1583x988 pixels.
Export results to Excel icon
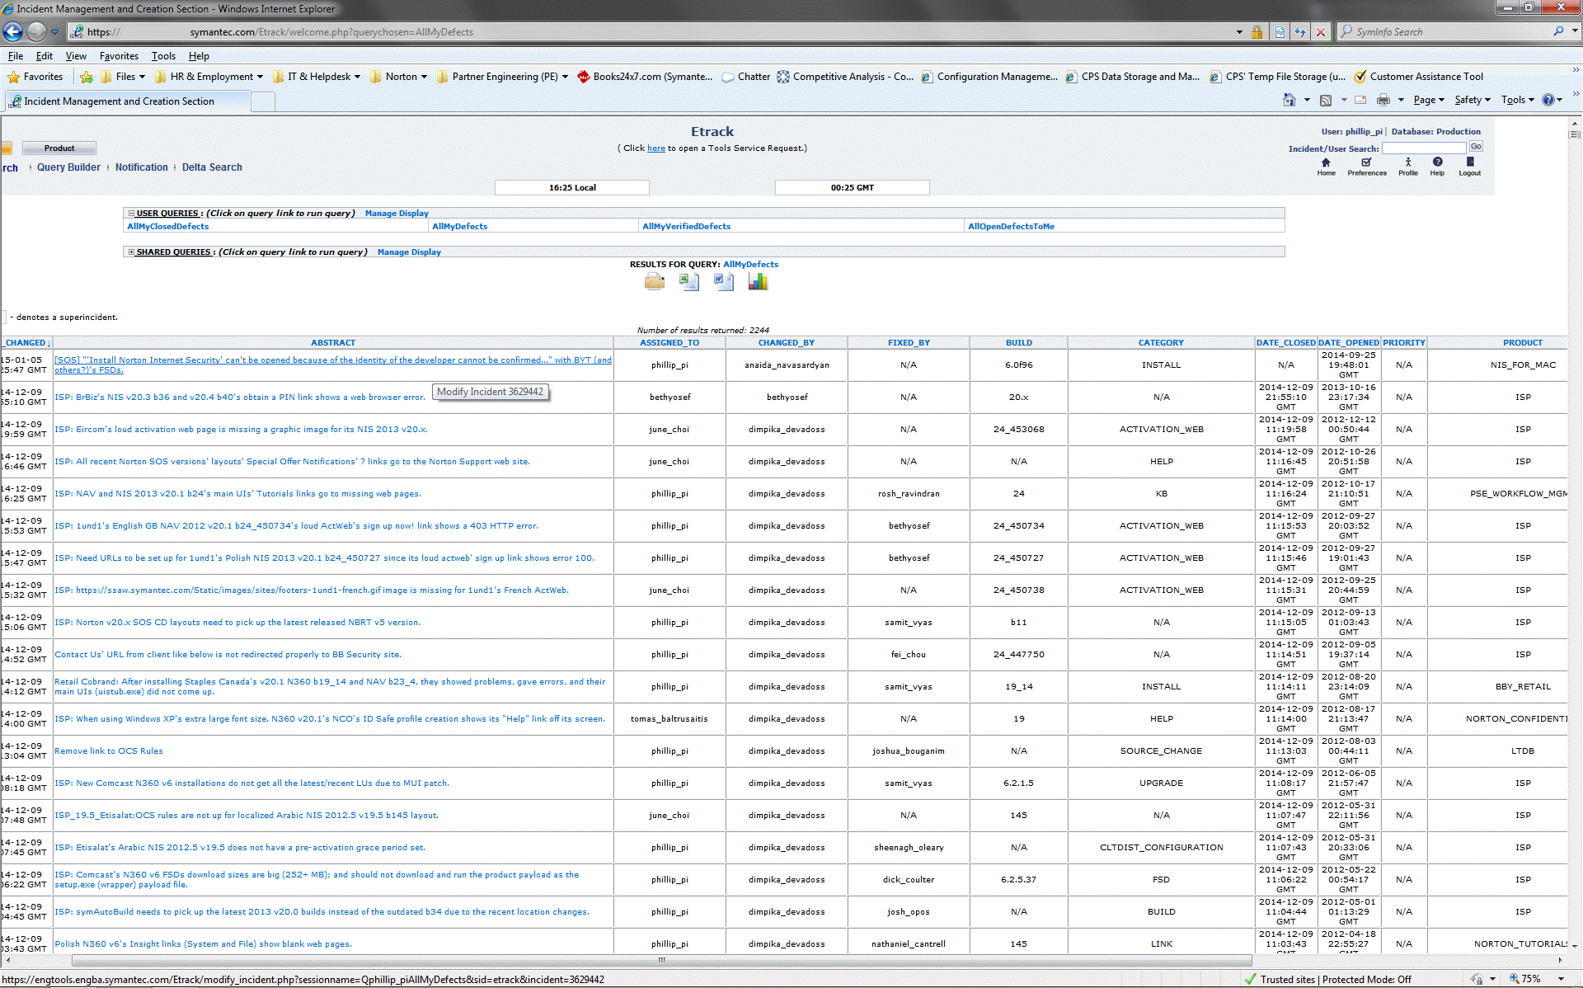pos(688,282)
